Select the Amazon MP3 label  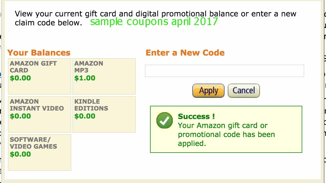(89, 67)
